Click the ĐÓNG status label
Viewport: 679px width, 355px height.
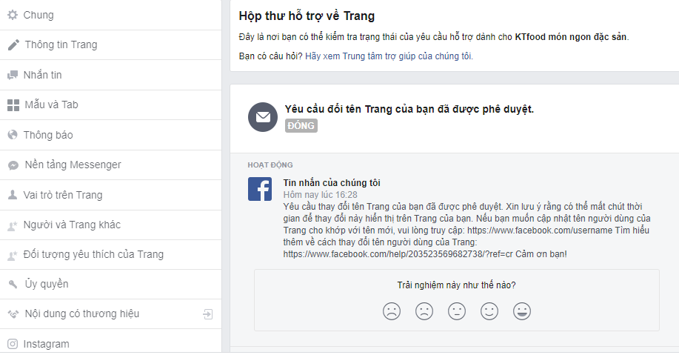(x=301, y=126)
